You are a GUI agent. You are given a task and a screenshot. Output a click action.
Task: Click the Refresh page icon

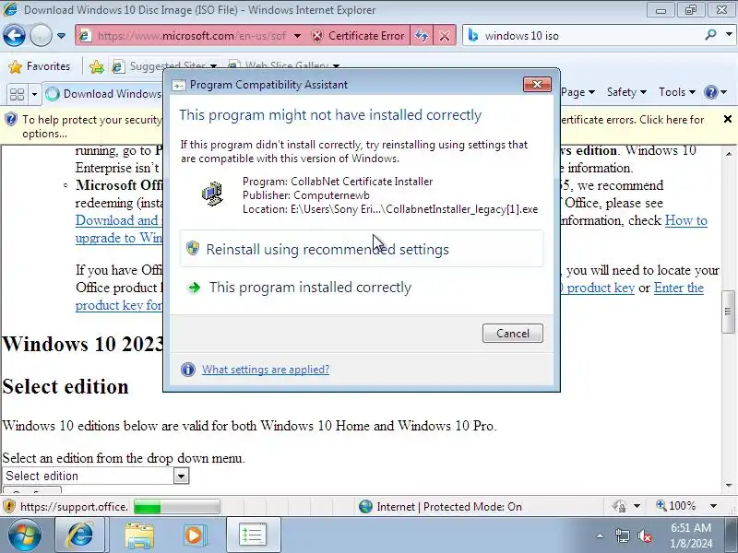pyautogui.click(x=422, y=36)
